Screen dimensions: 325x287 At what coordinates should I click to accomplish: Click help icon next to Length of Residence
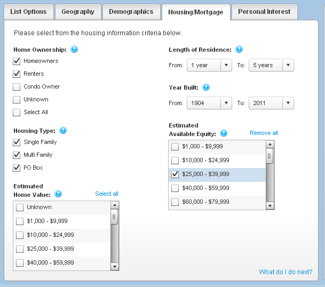[239, 50]
